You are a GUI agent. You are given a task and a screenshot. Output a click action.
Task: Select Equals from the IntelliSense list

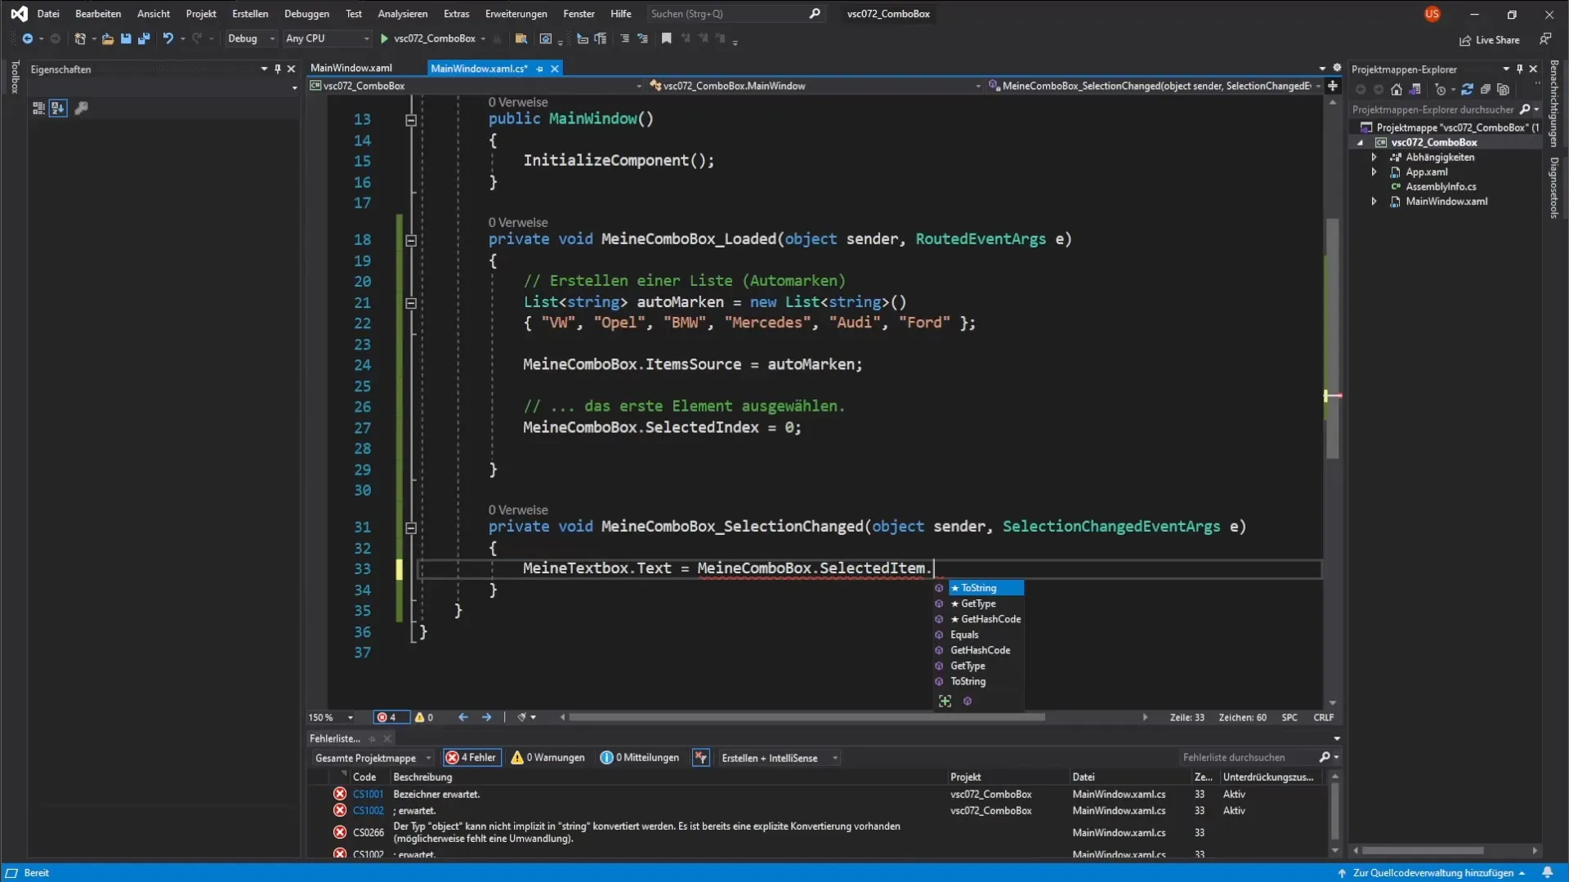[x=964, y=635]
